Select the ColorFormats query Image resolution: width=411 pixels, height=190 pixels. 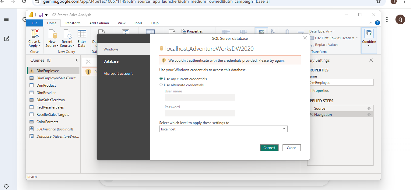53,122
